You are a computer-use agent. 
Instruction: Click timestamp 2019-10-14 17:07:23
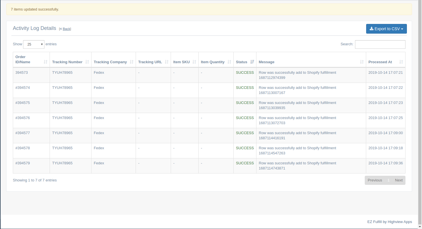coord(386,103)
